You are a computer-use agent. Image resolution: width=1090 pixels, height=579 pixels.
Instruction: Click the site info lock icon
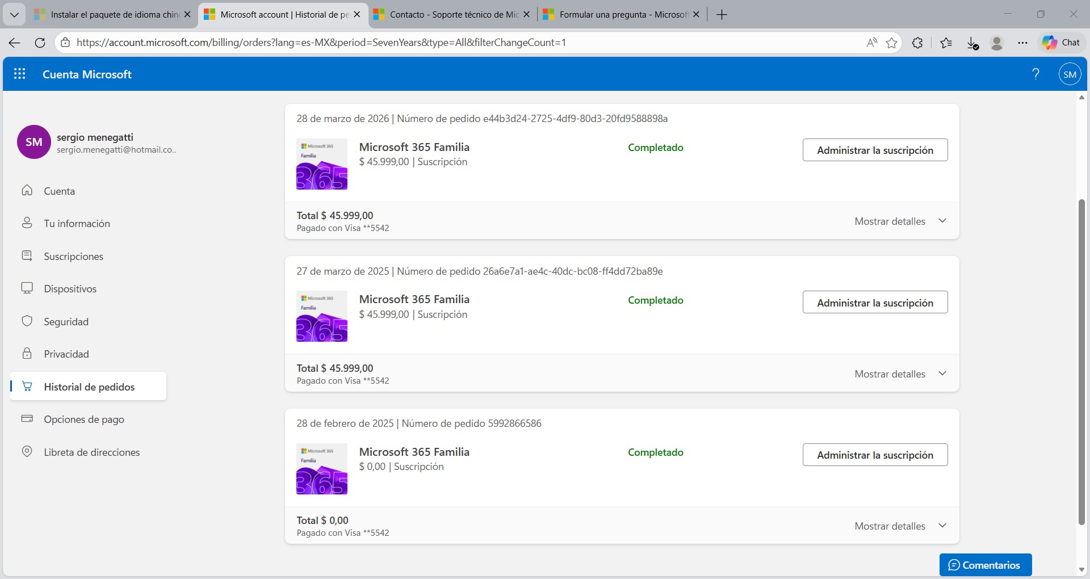click(65, 43)
